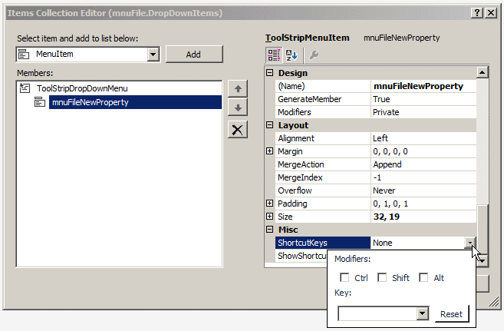Viewport: 504px width, 331px height.
Task: Click the dialog resize grip
Action: tap(494, 302)
